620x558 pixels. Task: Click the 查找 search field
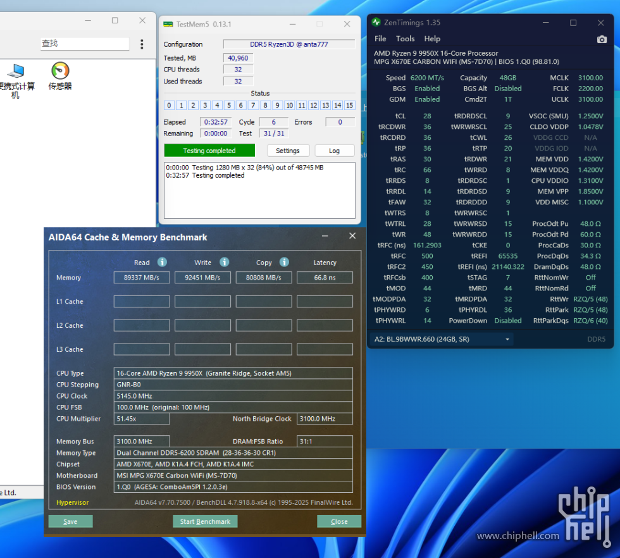[85, 44]
